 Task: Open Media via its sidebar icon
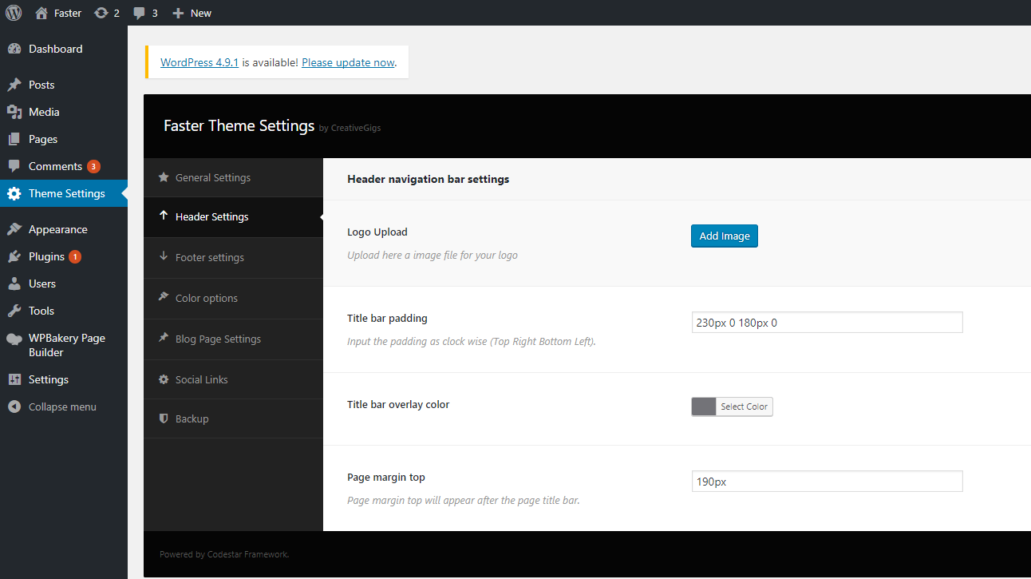14,112
